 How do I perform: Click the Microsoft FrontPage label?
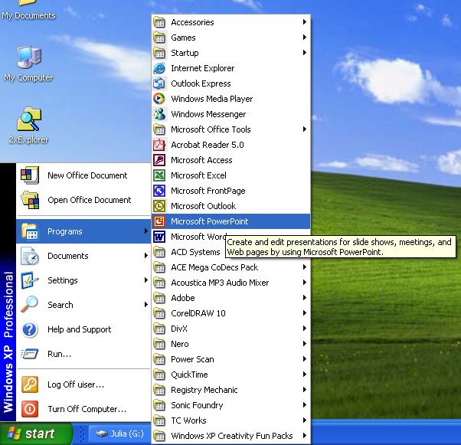click(x=208, y=191)
